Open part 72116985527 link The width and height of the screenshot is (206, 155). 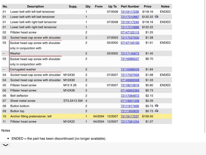click(x=130, y=59)
